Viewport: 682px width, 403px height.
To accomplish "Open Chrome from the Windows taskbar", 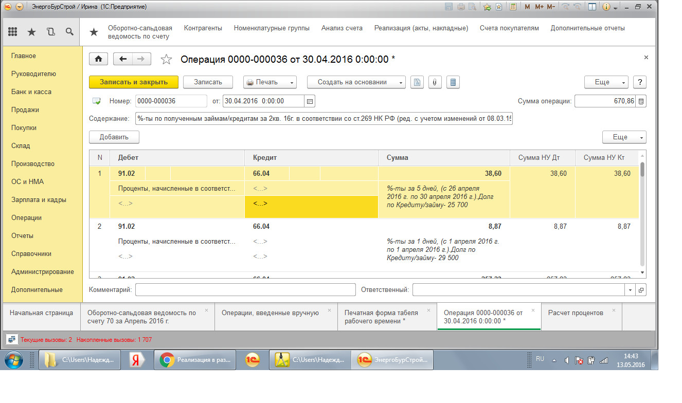I will [x=195, y=360].
